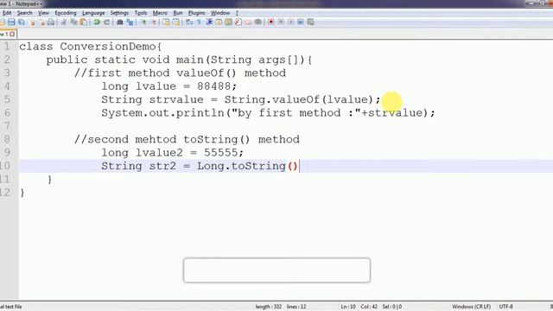Open the ? help menu
The height and width of the screenshot is (311, 553).
237,13
